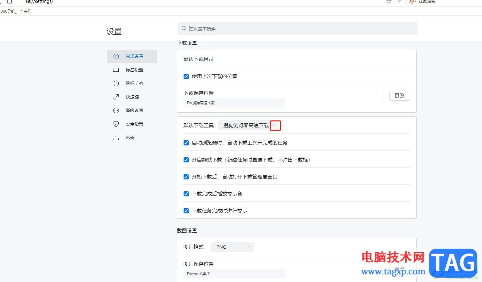Image resolution: width=482 pixels, height=282 pixels.
Task: Uncheck 下载完成后播放提示音 checkbox
Action: click(x=186, y=194)
